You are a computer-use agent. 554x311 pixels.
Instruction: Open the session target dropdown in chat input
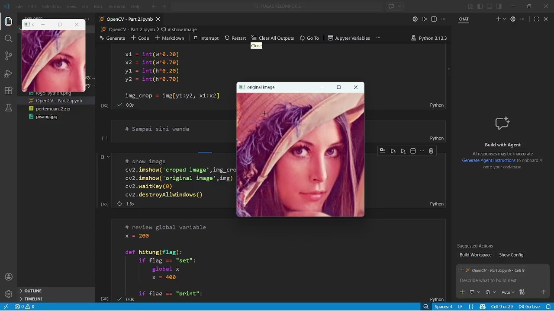474,292
